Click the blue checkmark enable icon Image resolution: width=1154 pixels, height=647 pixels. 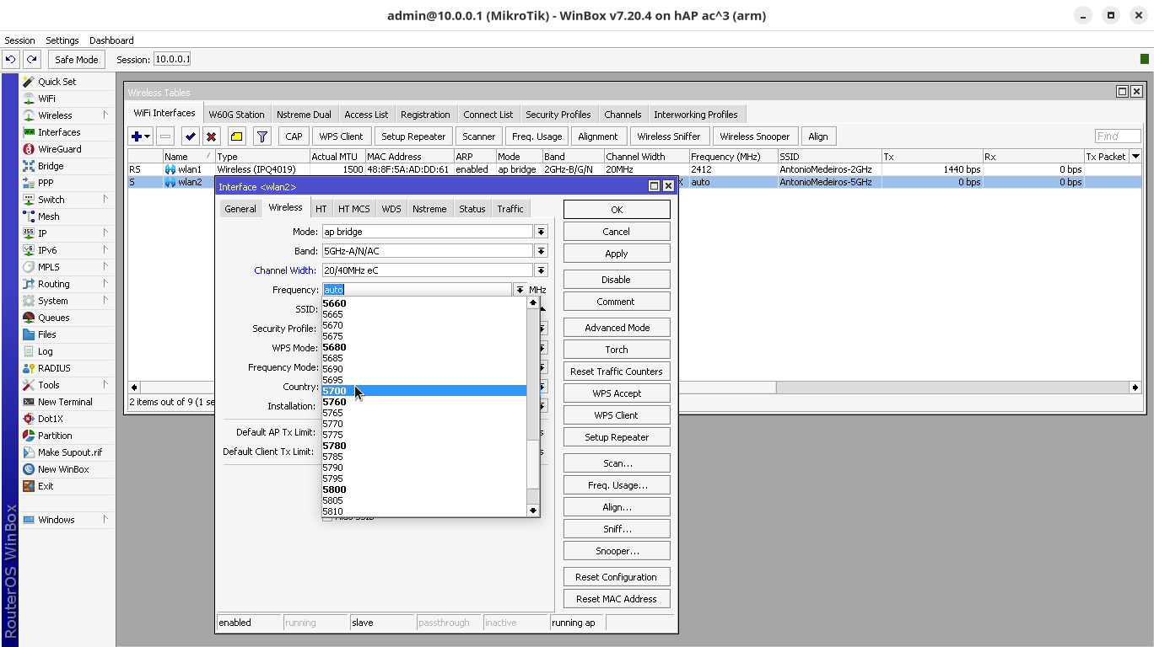point(190,136)
